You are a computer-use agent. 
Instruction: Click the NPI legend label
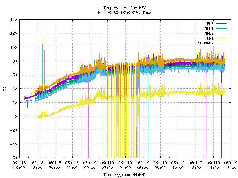(x=210, y=38)
